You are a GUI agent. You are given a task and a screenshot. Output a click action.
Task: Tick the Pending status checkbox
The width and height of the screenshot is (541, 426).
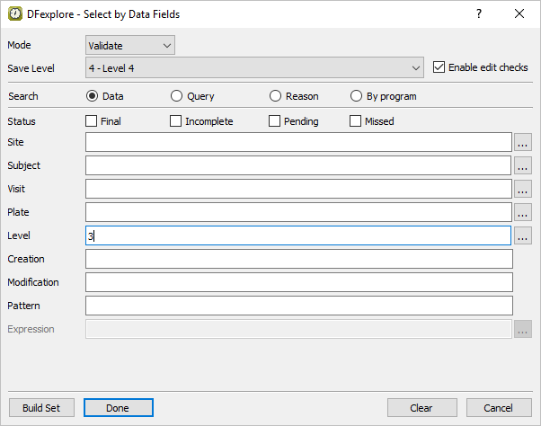pos(275,121)
